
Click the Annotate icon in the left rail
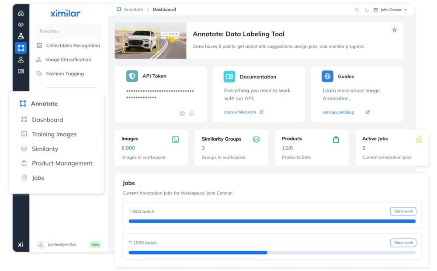21,48
